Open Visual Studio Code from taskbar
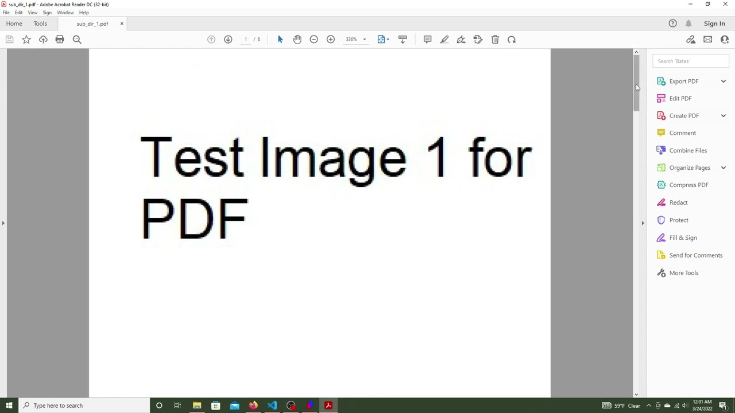 tap(272, 406)
